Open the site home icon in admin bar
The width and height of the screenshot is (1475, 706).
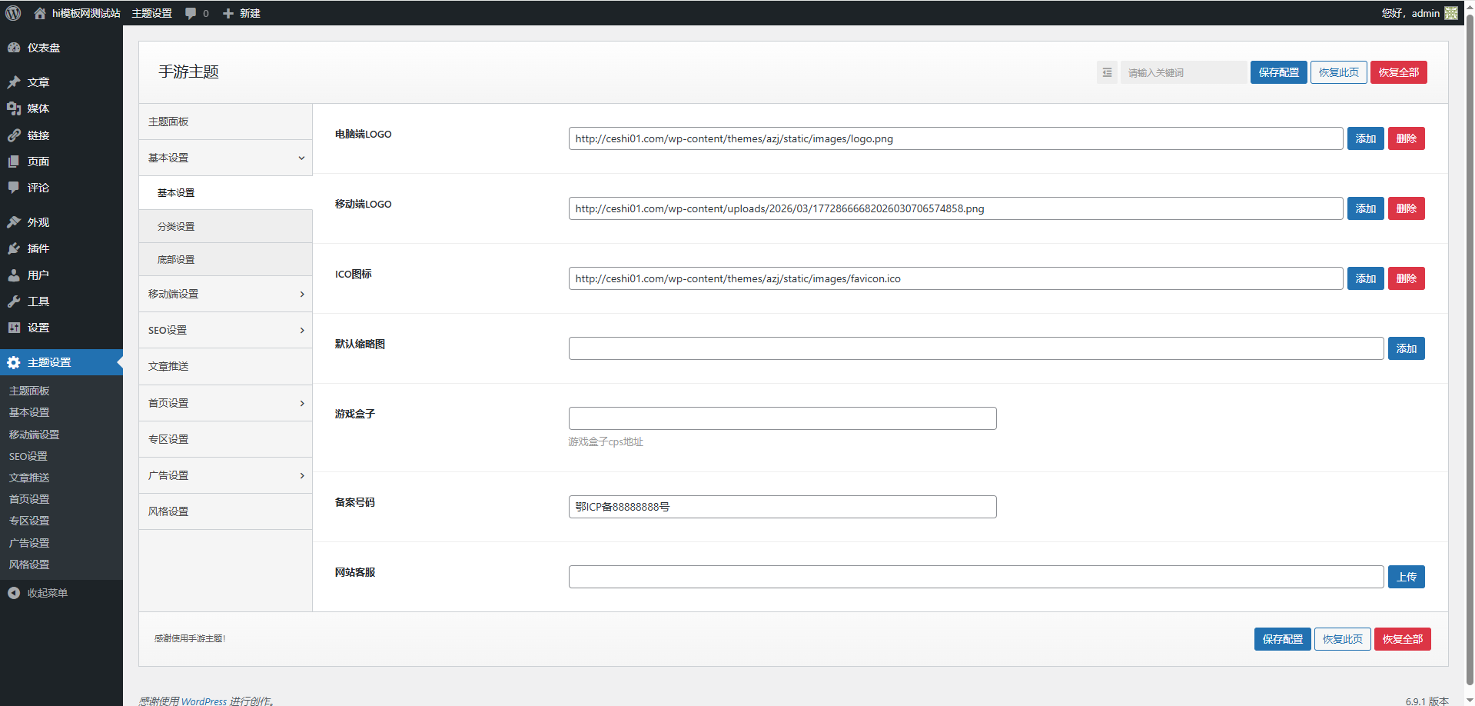tap(40, 13)
